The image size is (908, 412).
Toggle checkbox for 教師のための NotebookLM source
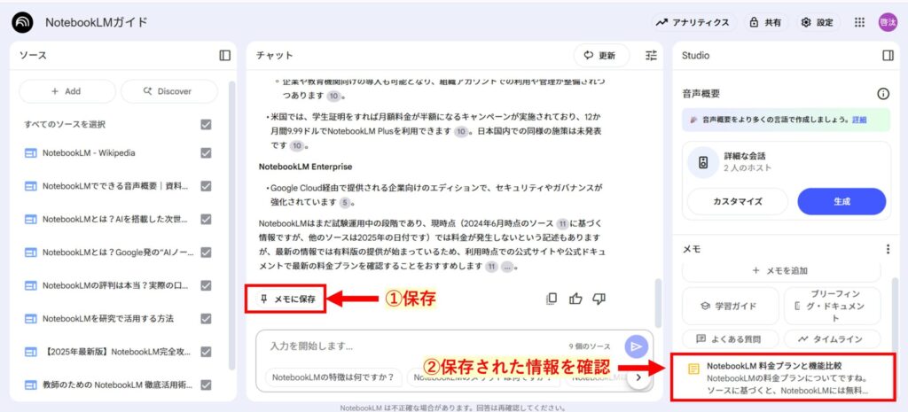click(x=206, y=385)
